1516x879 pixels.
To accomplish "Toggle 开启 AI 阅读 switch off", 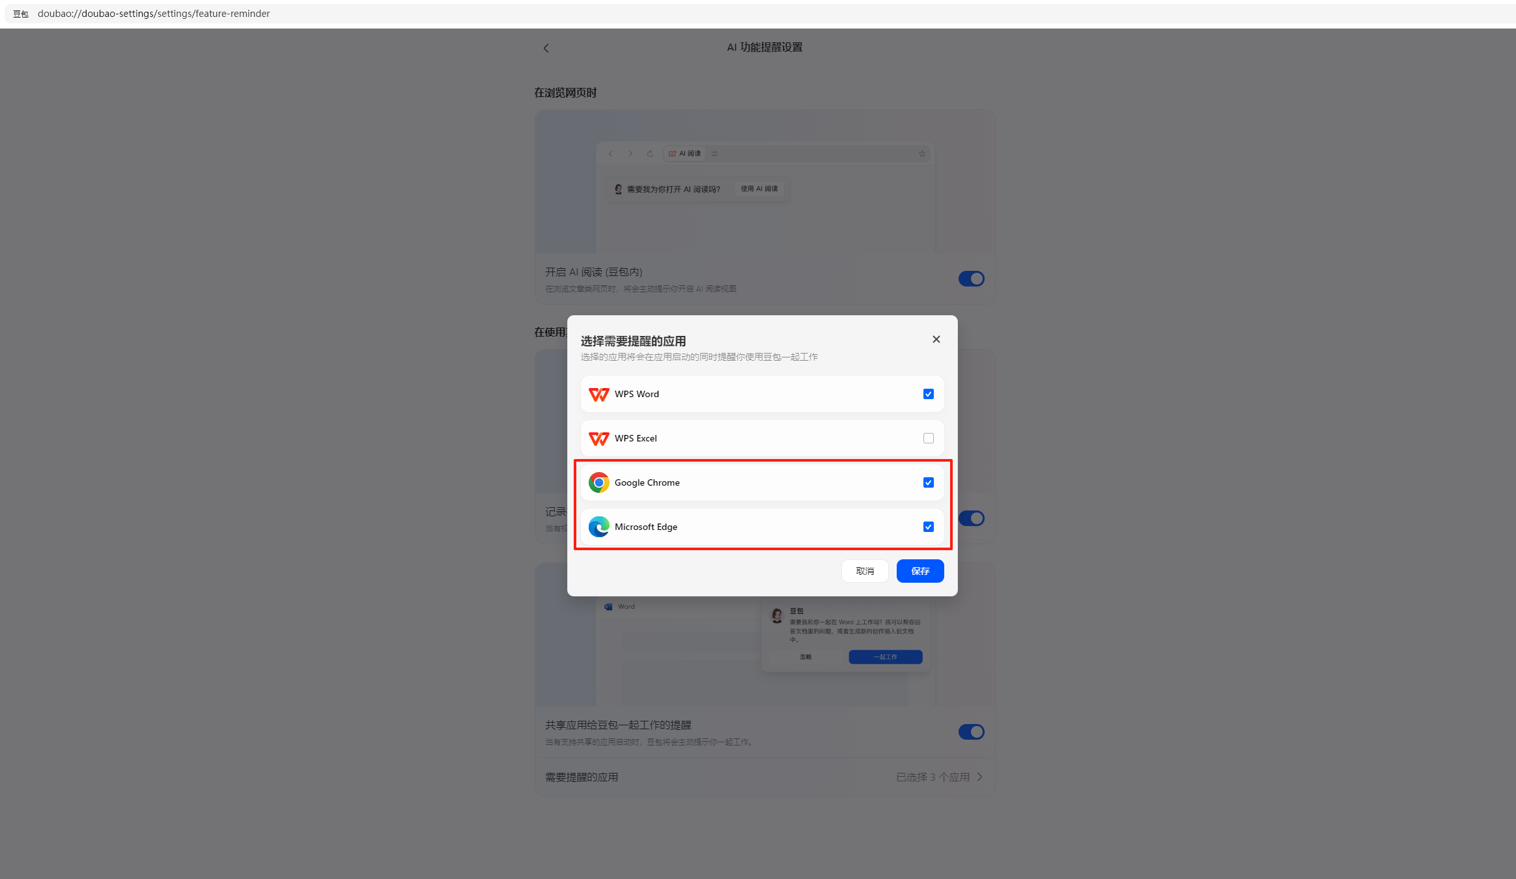I will point(971,279).
